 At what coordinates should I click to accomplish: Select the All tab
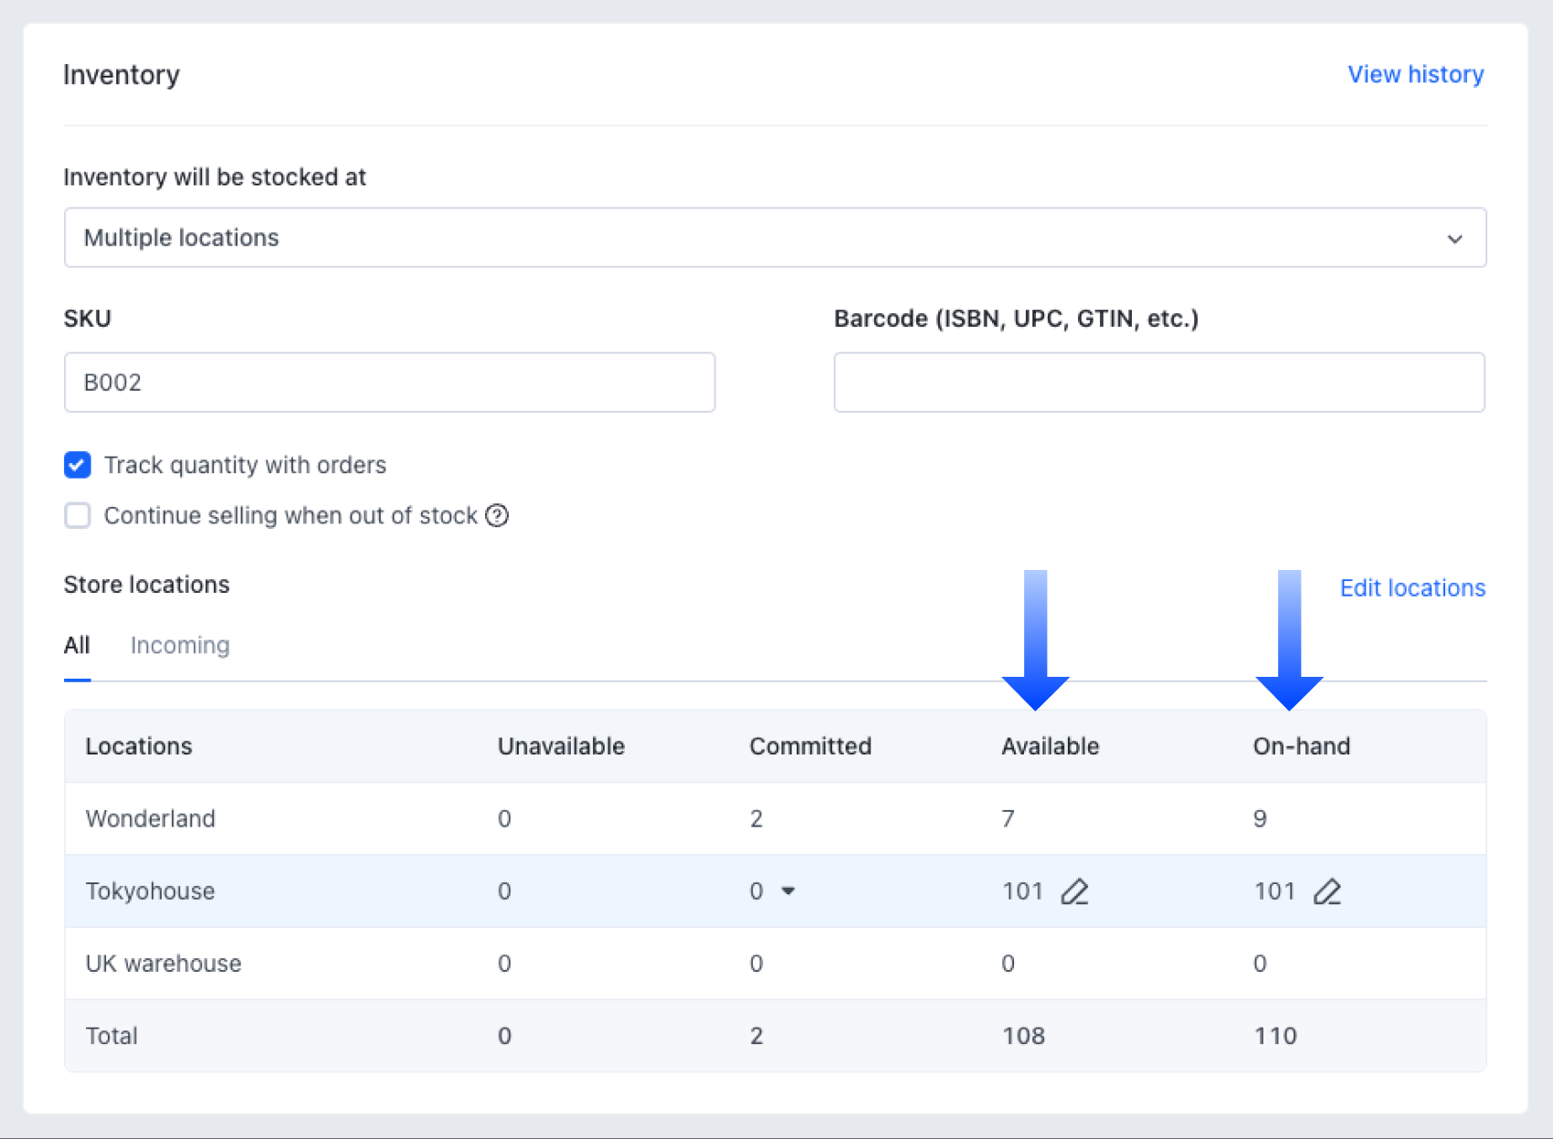pos(77,645)
